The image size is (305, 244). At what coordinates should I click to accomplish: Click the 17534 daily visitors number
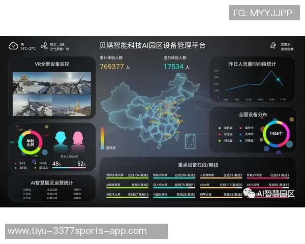tap(173, 67)
